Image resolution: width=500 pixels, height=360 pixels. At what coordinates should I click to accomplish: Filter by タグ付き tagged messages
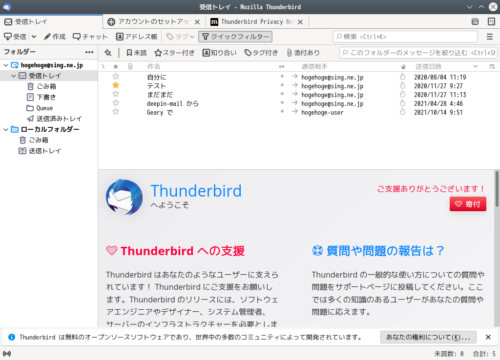261,53
